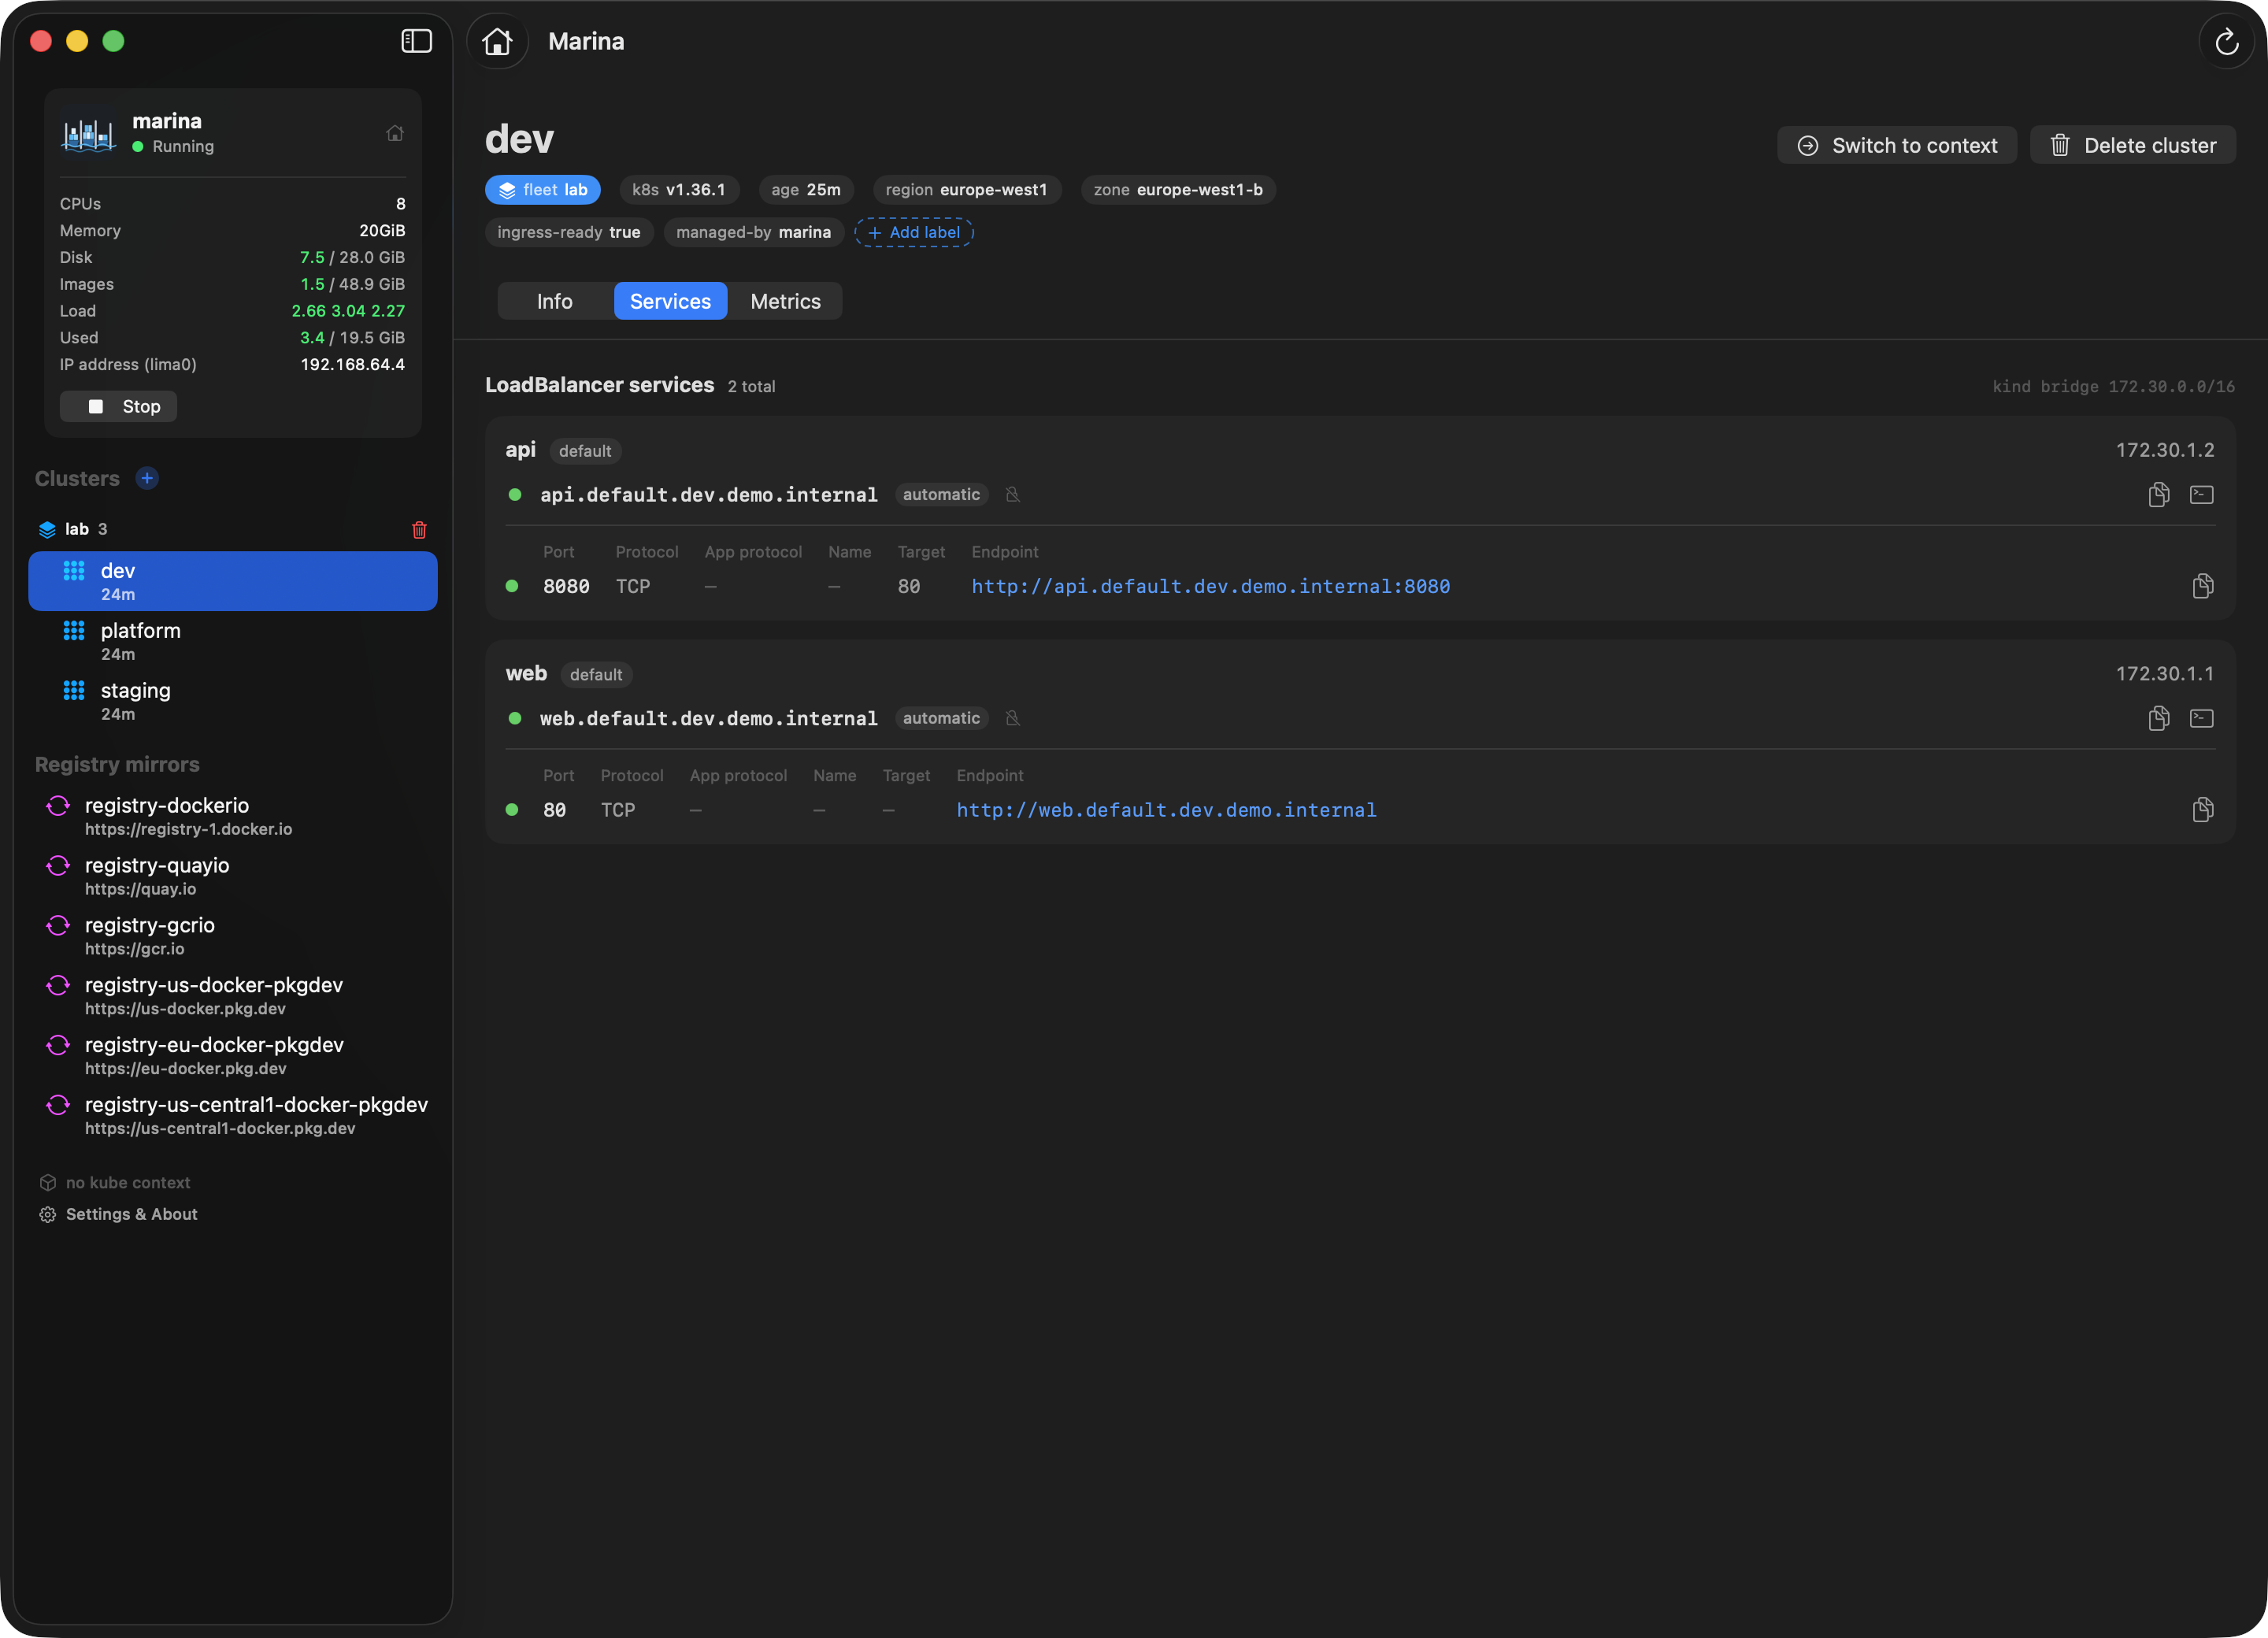Open the Home icon beside the Marina title

(x=497, y=41)
